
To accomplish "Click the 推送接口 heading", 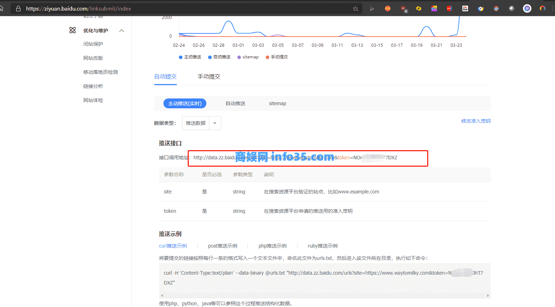I will point(170,143).
